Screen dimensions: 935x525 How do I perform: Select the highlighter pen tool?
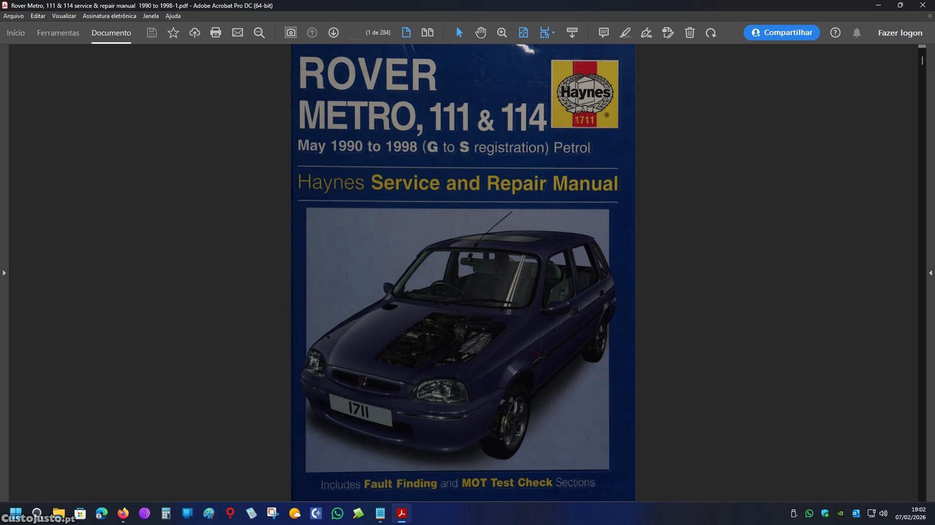tap(625, 32)
